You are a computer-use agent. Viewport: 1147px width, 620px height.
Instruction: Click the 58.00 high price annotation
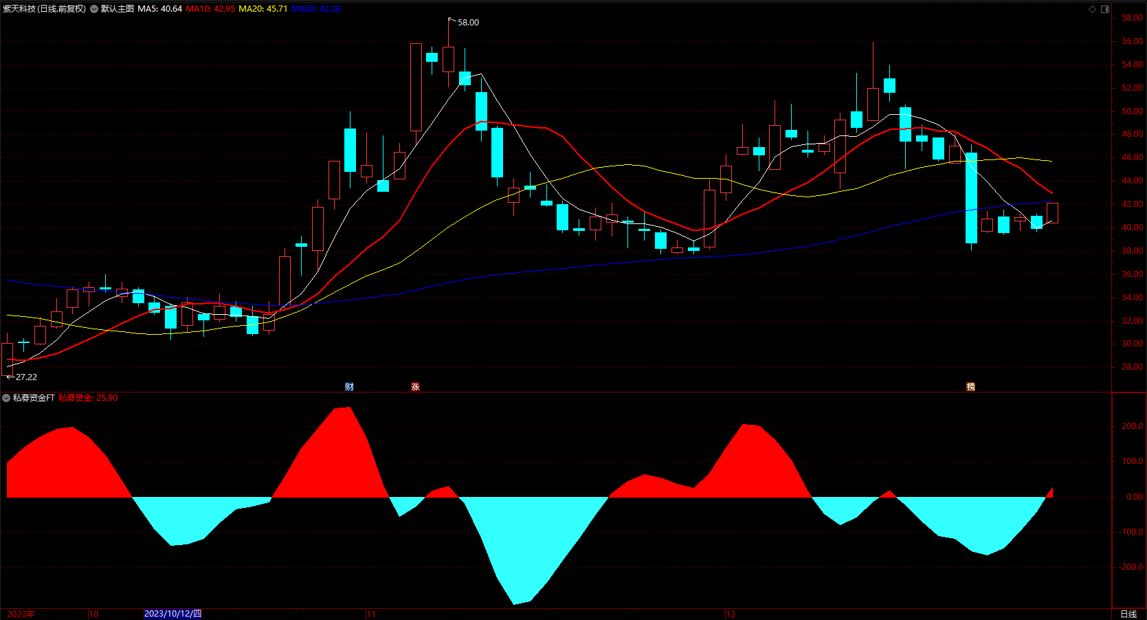[x=469, y=23]
